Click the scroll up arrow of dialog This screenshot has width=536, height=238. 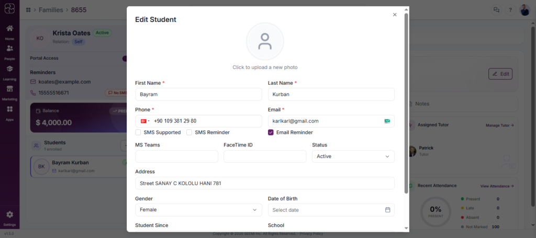click(406, 9)
